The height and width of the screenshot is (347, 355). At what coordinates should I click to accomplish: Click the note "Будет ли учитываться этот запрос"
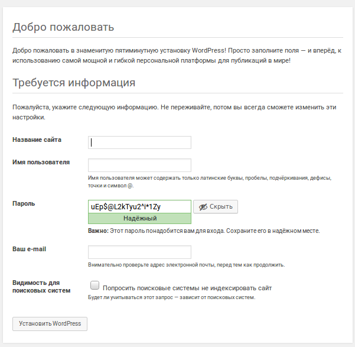172,297
